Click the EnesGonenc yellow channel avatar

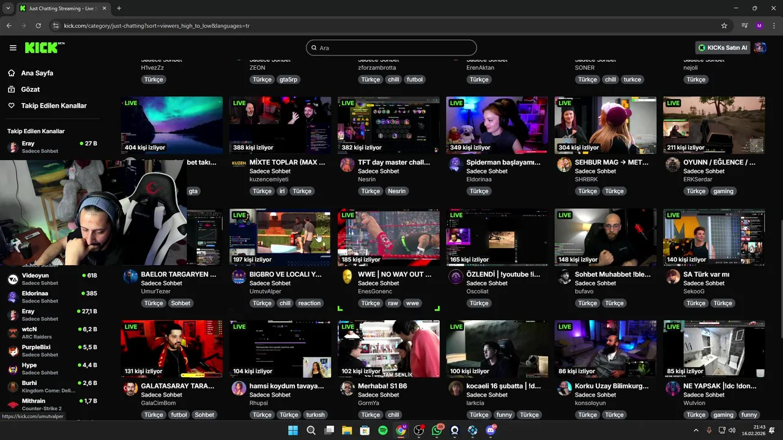click(x=347, y=276)
